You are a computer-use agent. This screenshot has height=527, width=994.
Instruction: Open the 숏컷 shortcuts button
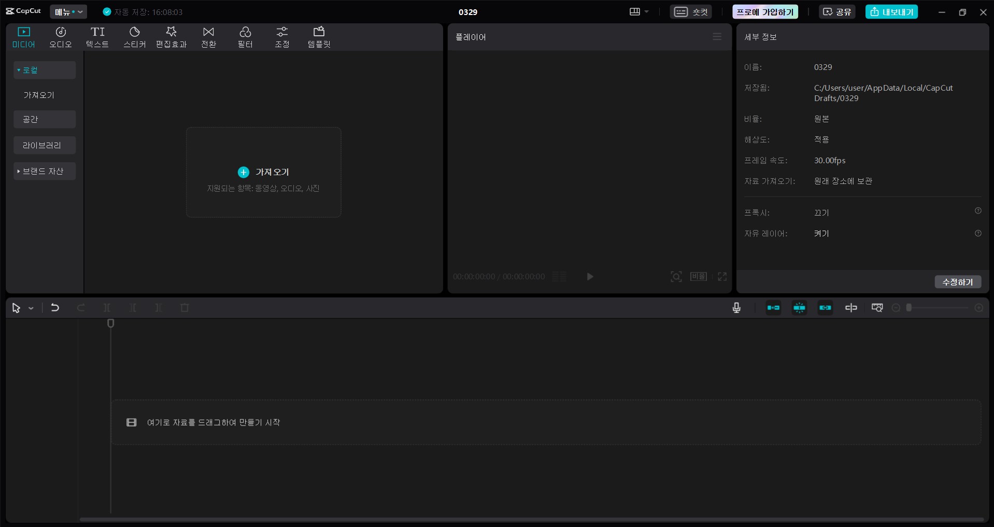coord(691,12)
